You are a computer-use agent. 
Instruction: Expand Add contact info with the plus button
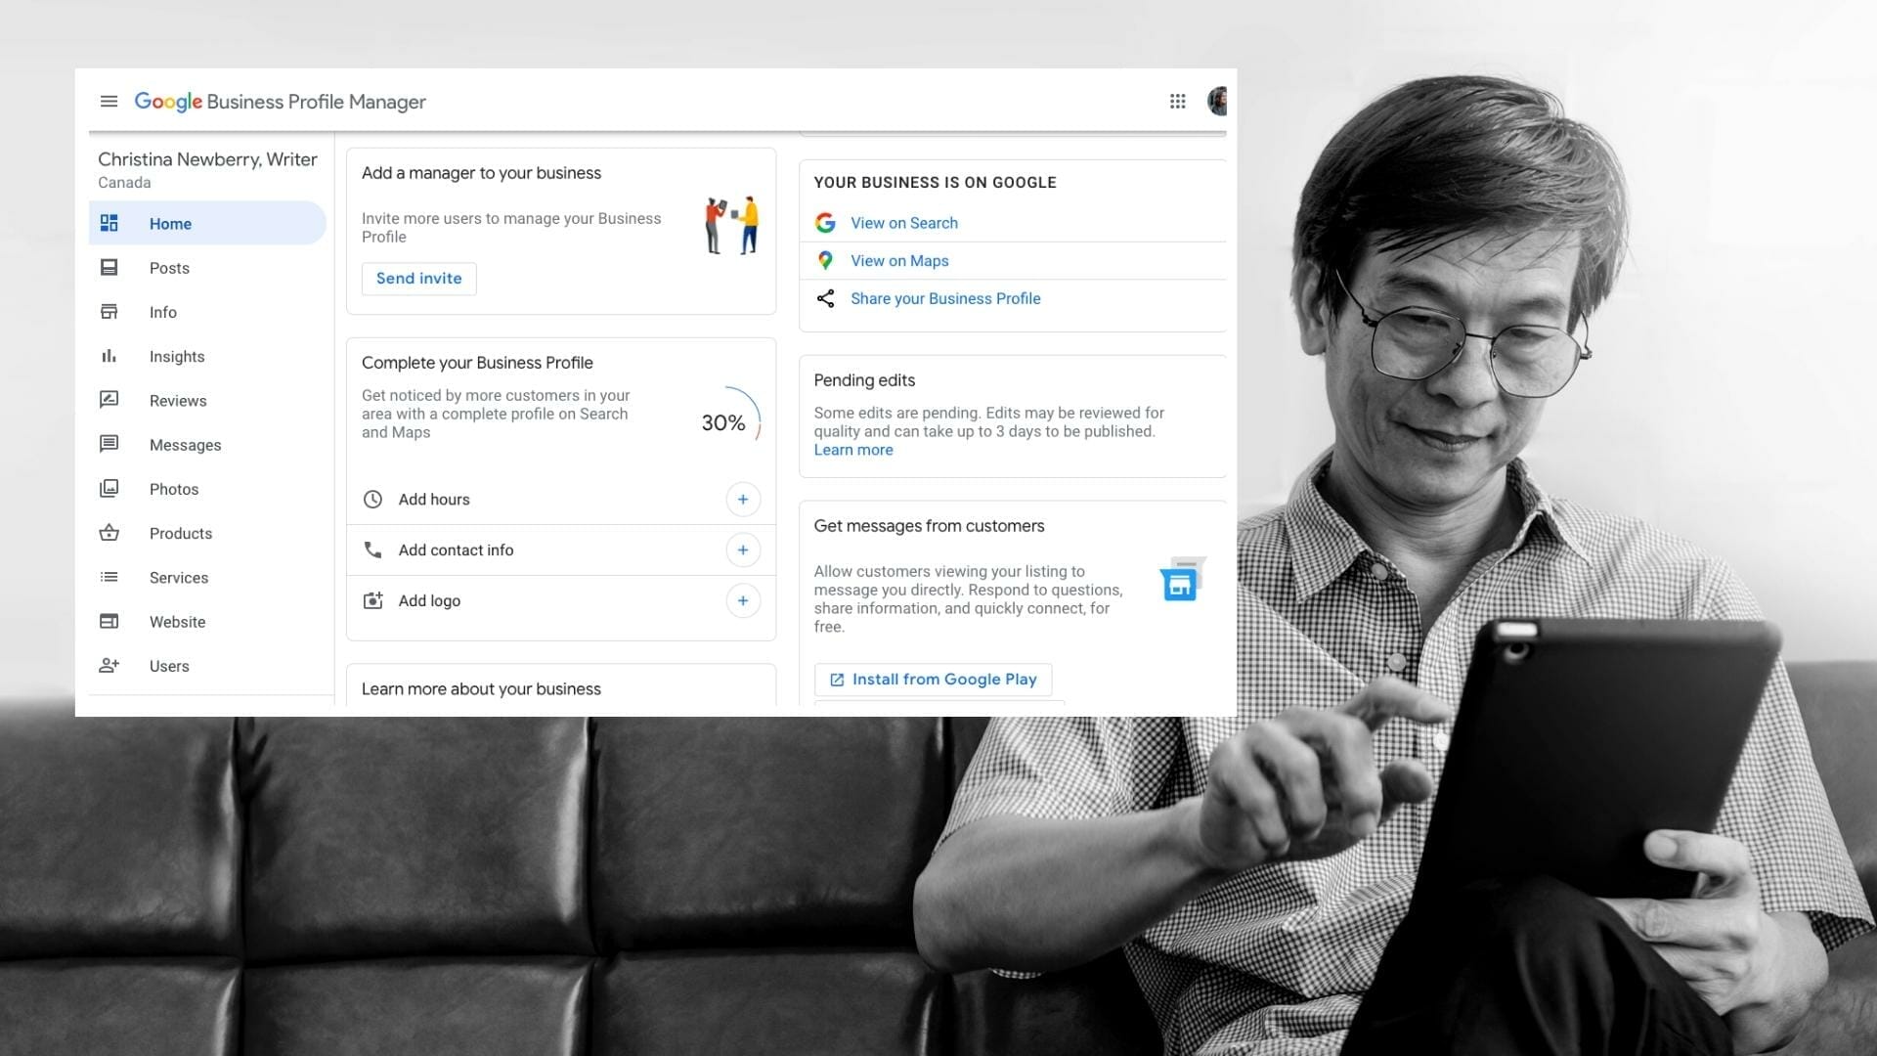coord(743,550)
